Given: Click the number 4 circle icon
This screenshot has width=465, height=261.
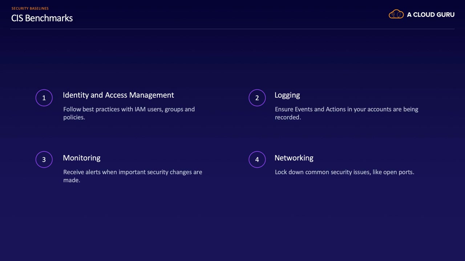Looking at the screenshot, I should click(x=257, y=159).
